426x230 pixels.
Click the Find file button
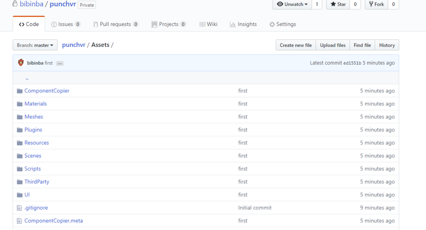coord(362,45)
